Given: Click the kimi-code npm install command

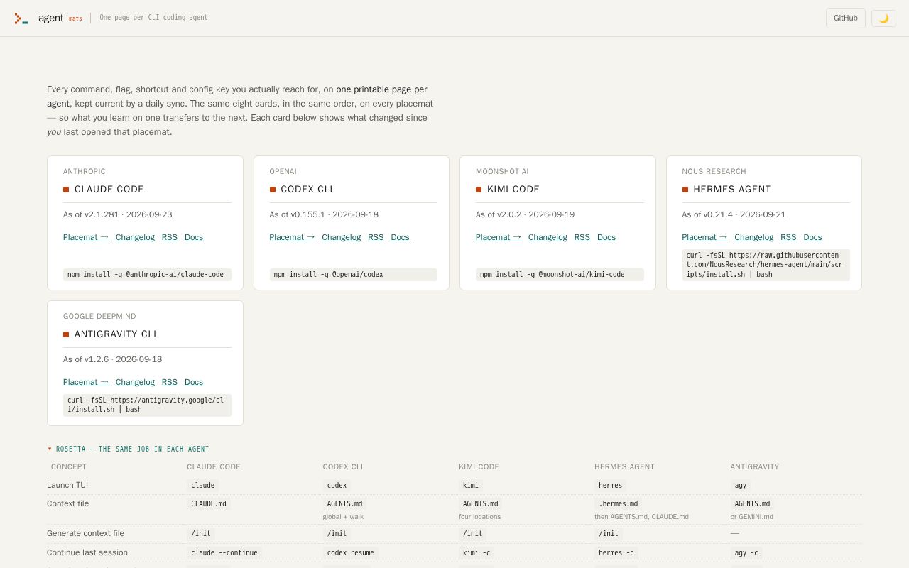Looking at the screenshot, I should (x=560, y=274).
